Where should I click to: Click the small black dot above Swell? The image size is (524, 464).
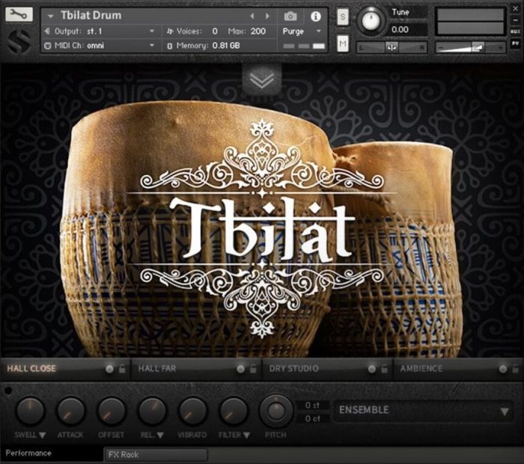[x=8, y=391]
